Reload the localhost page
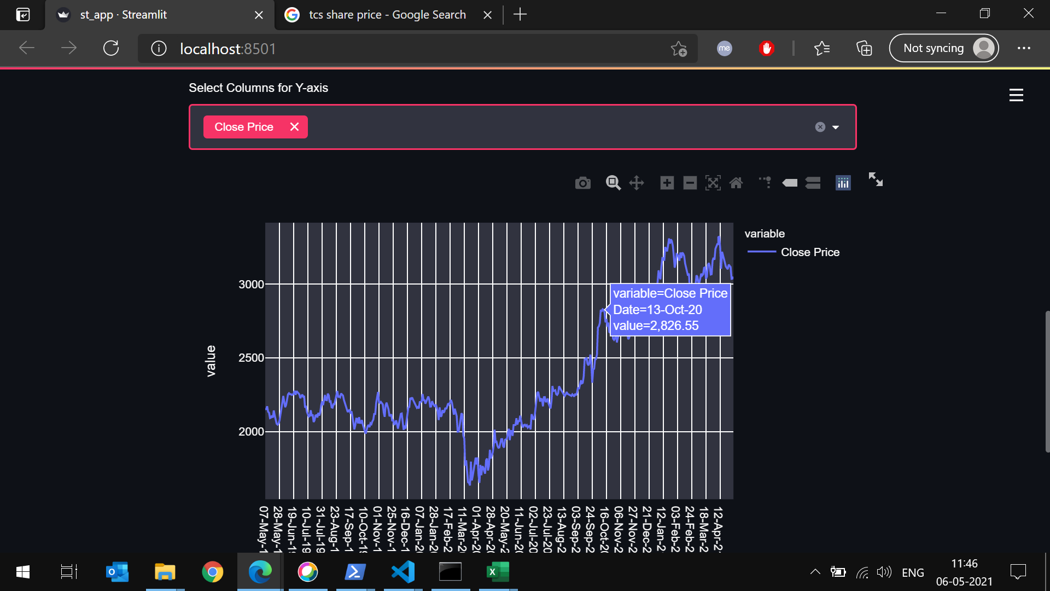The width and height of the screenshot is (1050, 591). [111, 48]
